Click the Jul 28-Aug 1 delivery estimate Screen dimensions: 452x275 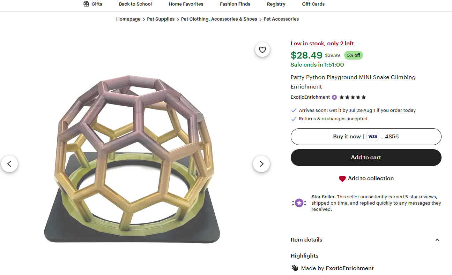coord(362,110)
